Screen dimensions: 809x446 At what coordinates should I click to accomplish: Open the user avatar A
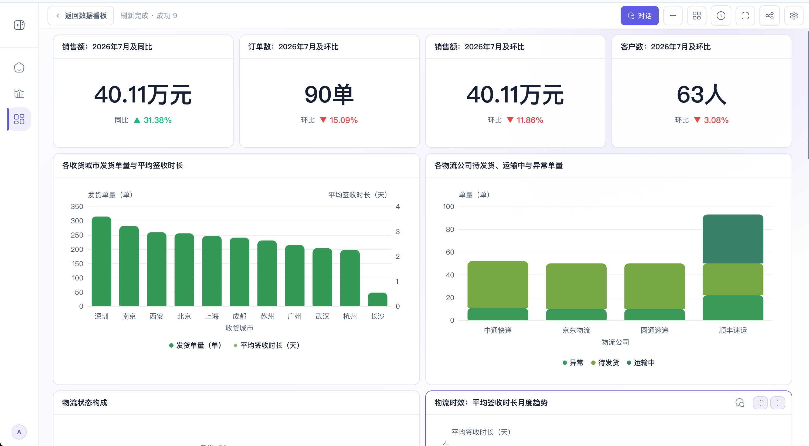19,432
